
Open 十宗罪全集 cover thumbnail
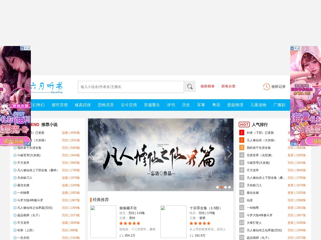pos(174,222)
